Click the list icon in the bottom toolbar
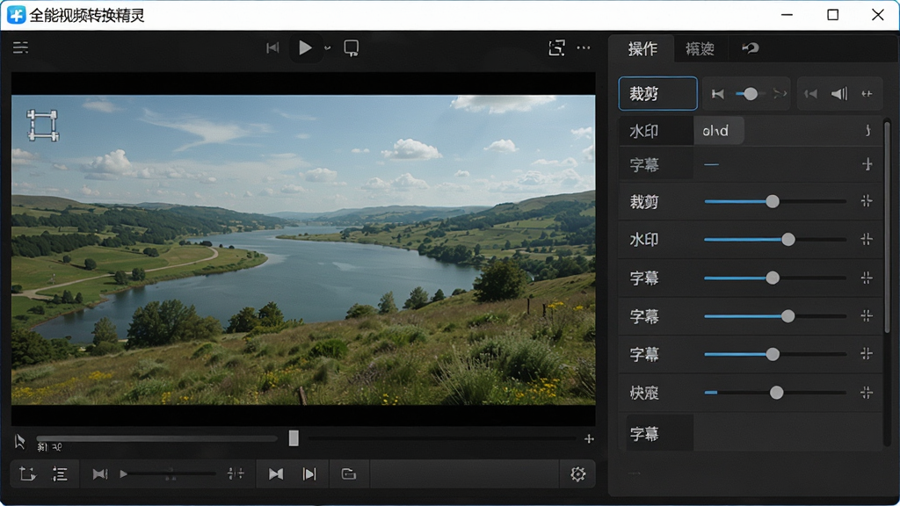Image resolution: width=900 pixels, height=506 pixels. pos(60,473)
